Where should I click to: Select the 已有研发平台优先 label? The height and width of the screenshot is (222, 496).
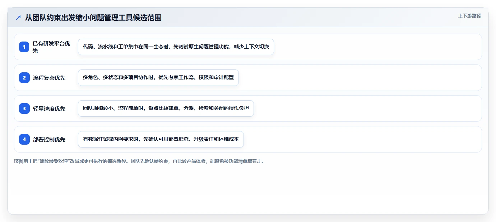pyautogui.click(x=52, y=47)
